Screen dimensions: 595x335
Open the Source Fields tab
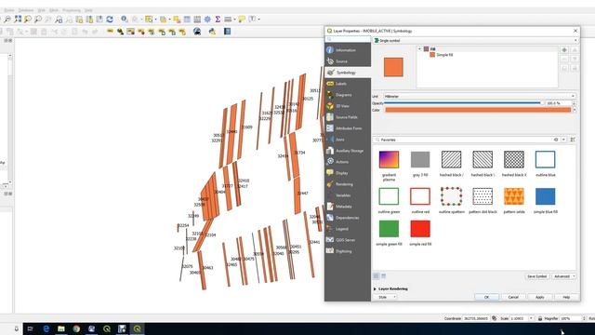pos(348,117)
